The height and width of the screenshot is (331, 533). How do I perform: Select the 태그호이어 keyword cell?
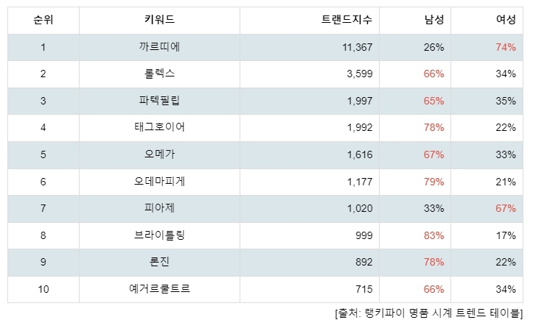coord(159,127)
